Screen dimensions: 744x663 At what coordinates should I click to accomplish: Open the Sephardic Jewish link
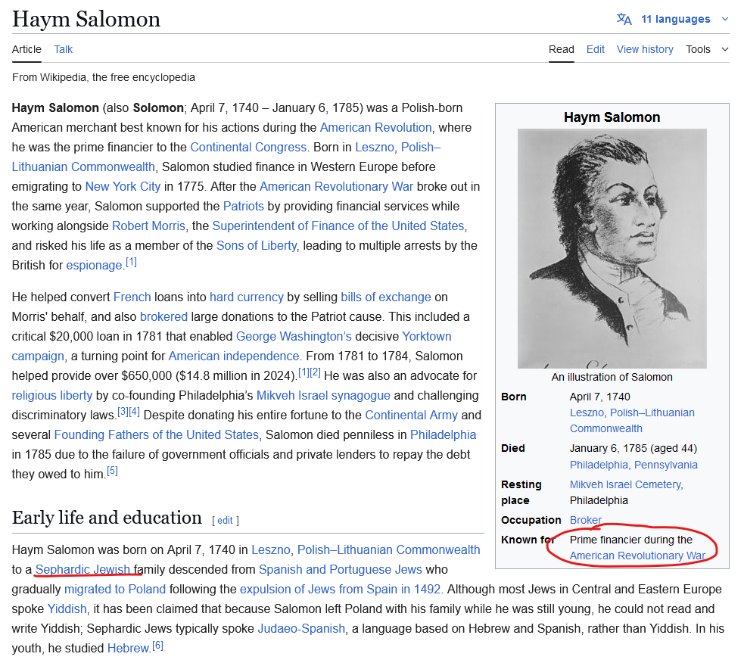[82, 569]
